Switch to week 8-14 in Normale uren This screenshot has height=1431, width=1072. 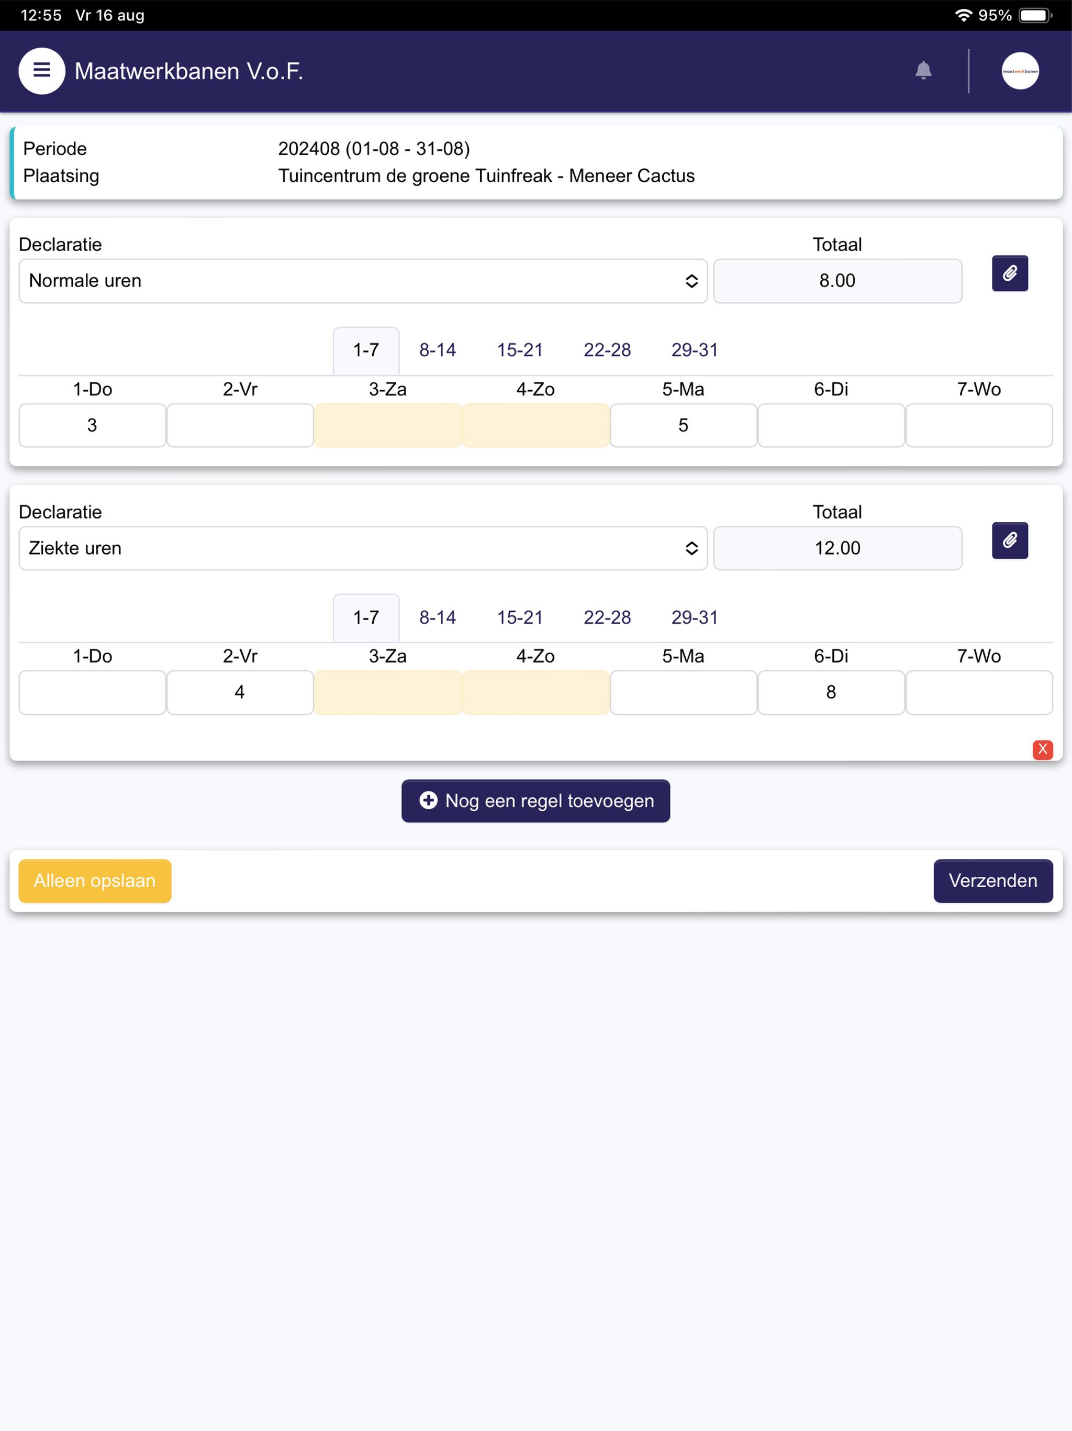437,350
